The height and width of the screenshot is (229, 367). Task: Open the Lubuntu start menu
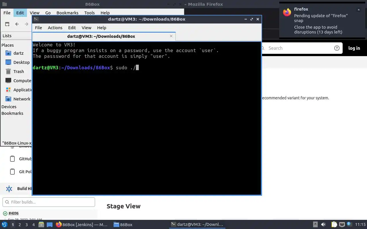[5, 225]
